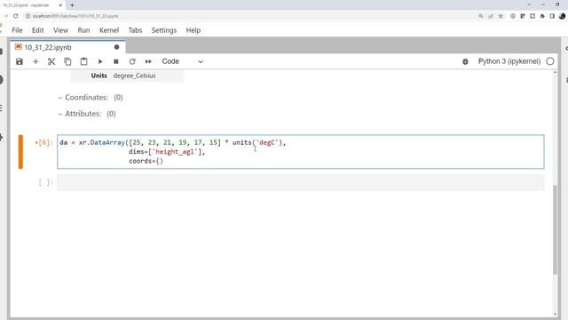Toggle browser side panel icon
Image resolution: width=568 pixels, height=320 pixels.
[x=552, y=16]
